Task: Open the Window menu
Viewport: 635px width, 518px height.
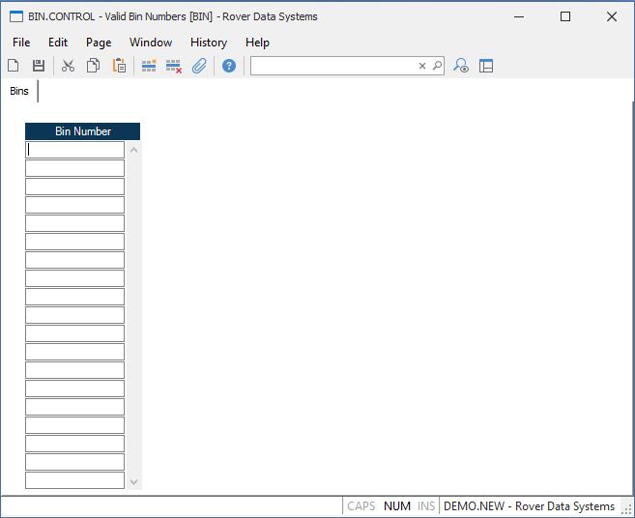Action: [151, 43]
